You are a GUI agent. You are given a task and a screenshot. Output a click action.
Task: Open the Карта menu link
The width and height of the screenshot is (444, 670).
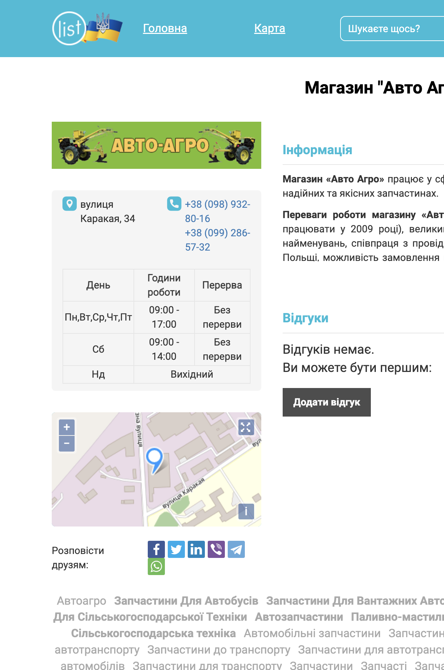click(x=269, y=29)
